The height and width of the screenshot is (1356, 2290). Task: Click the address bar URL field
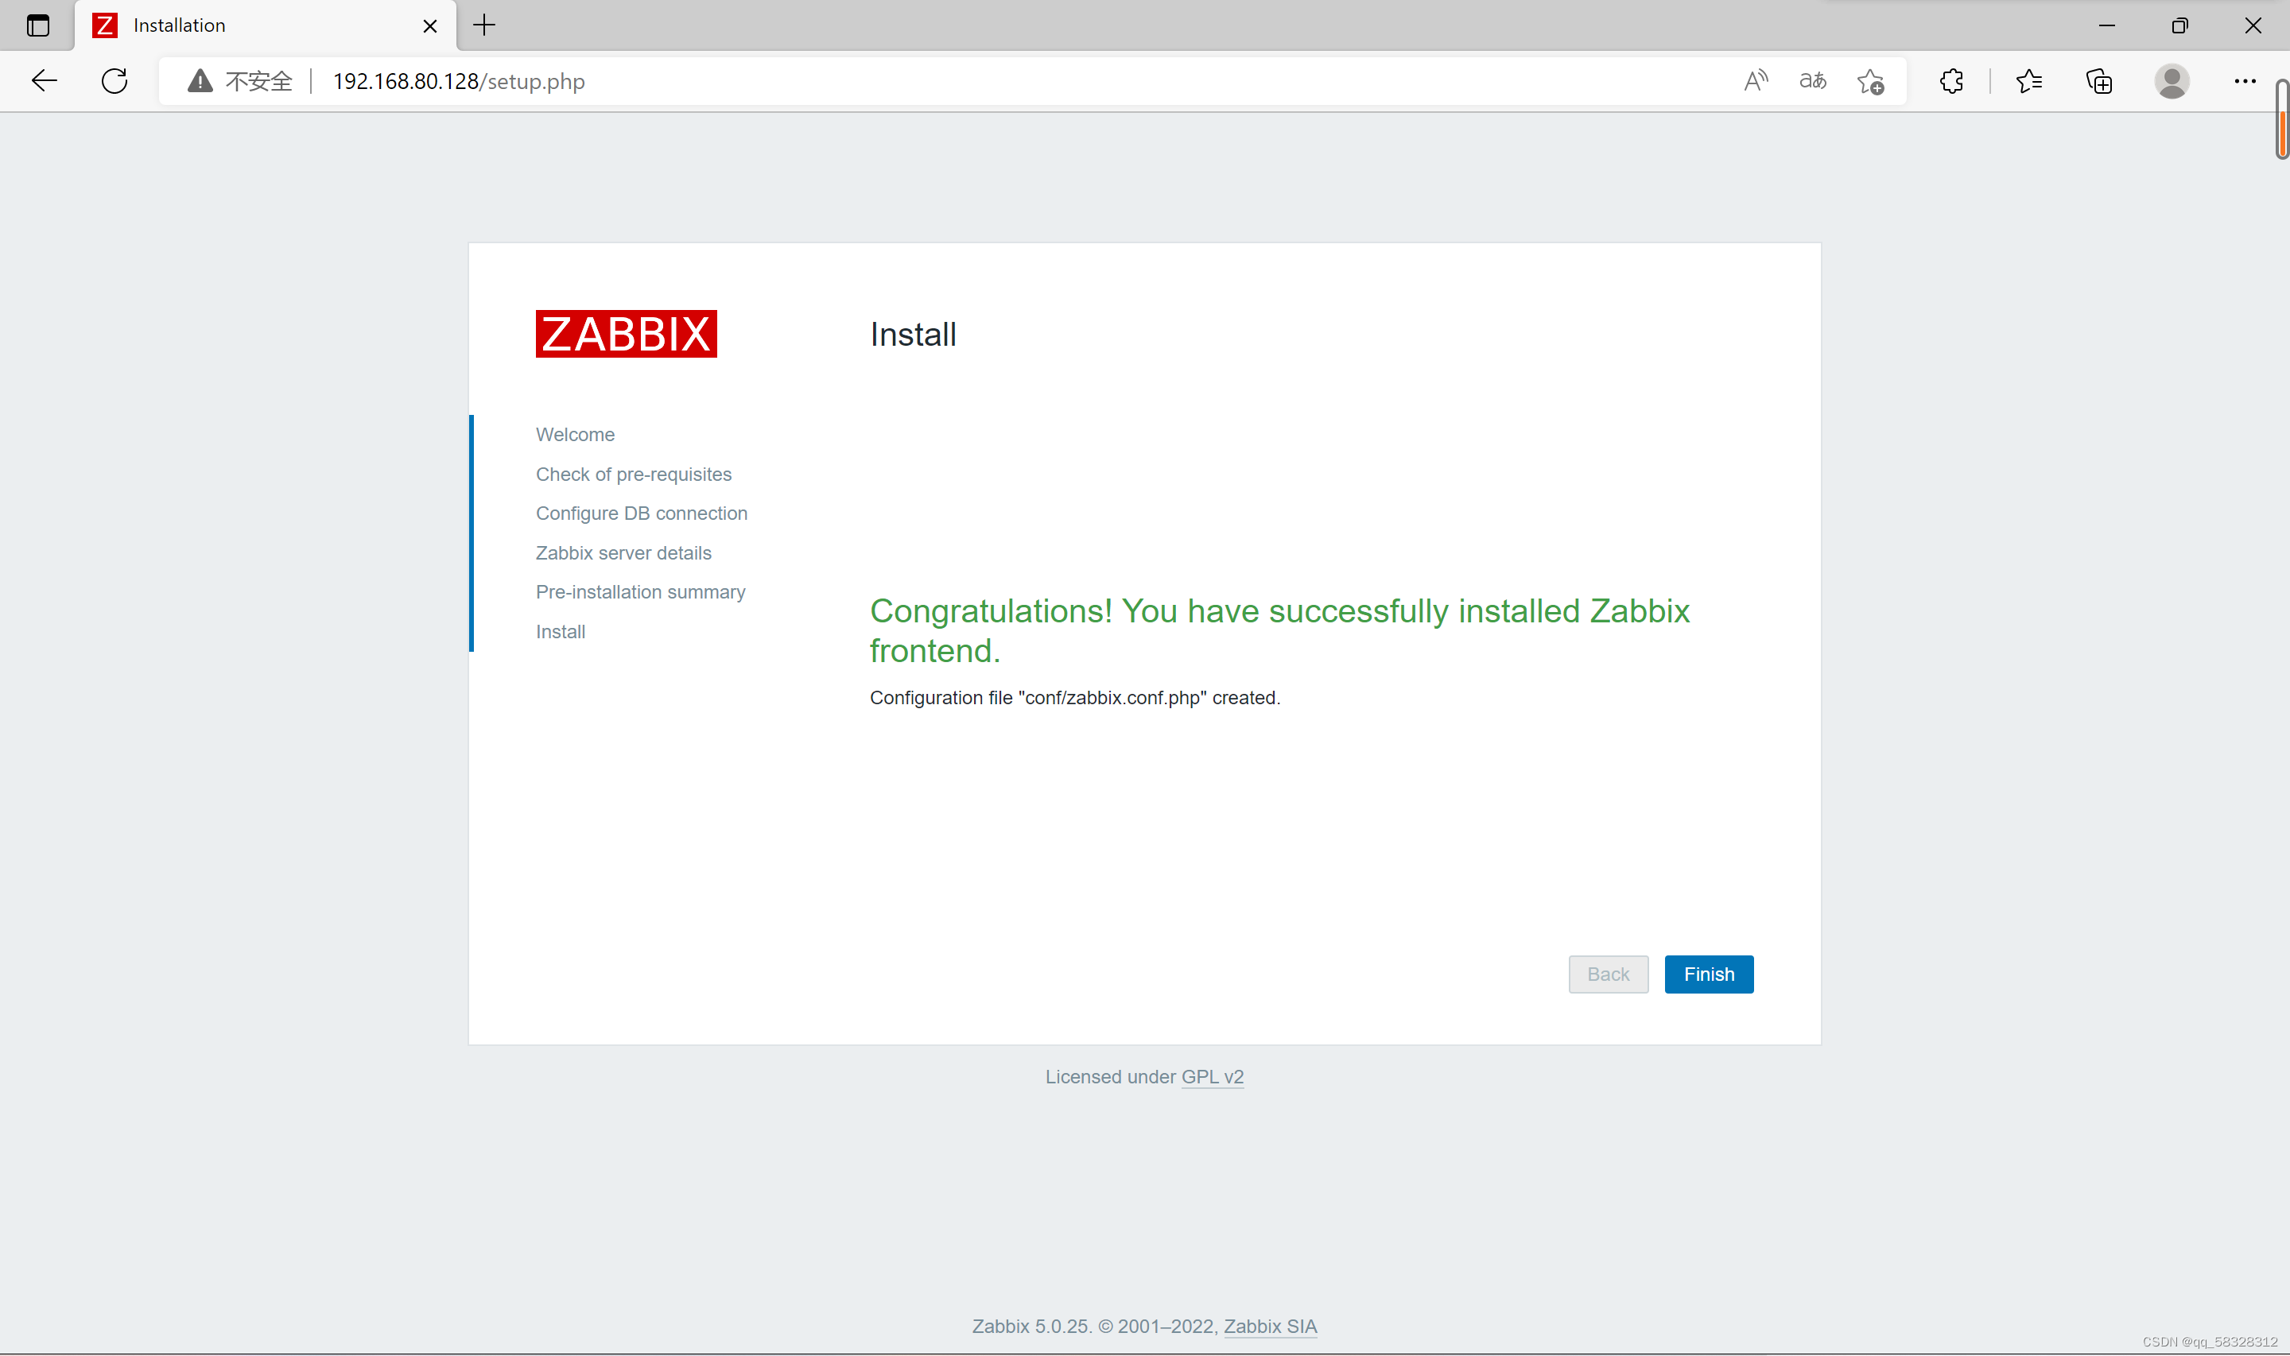[914, 81]
